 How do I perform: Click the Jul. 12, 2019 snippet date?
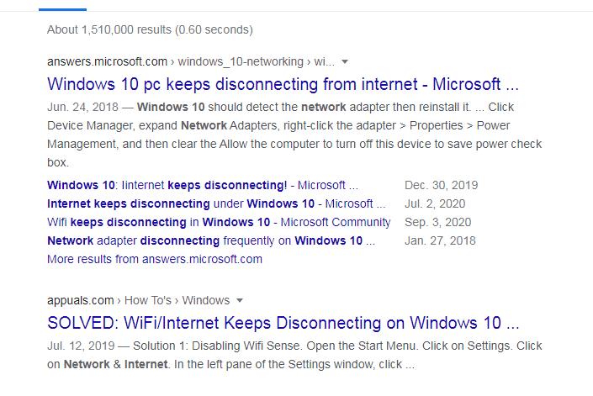[x=81, y=346]
